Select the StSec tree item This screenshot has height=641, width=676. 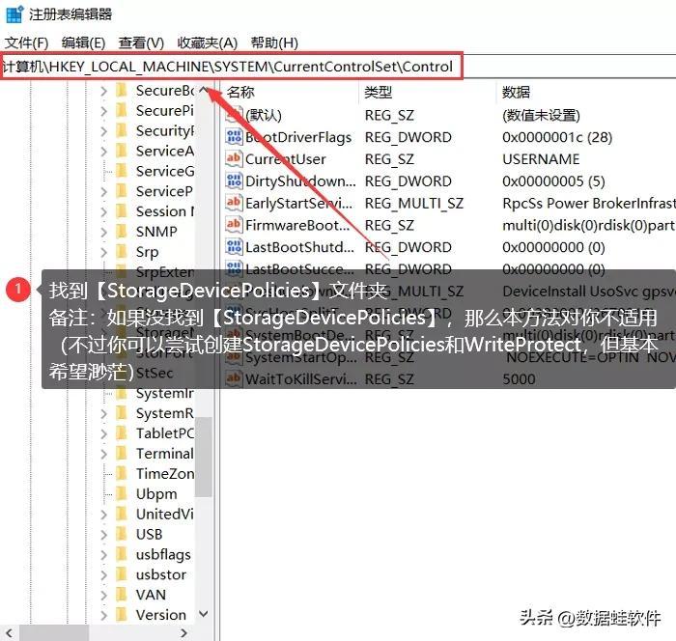[155, 373]
